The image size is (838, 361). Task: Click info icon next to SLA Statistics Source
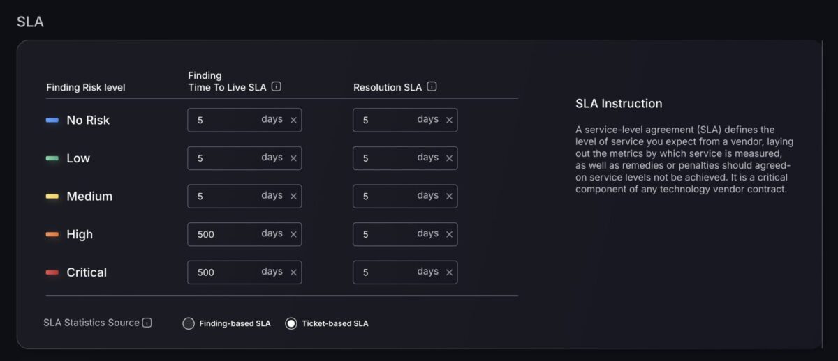pyautogui.click(x=147, y=323)
